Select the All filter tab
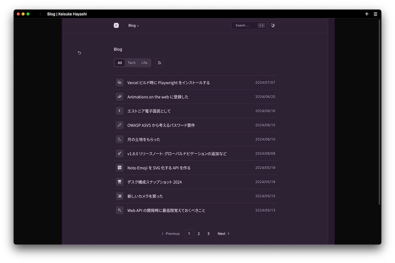 pos(120,63)
